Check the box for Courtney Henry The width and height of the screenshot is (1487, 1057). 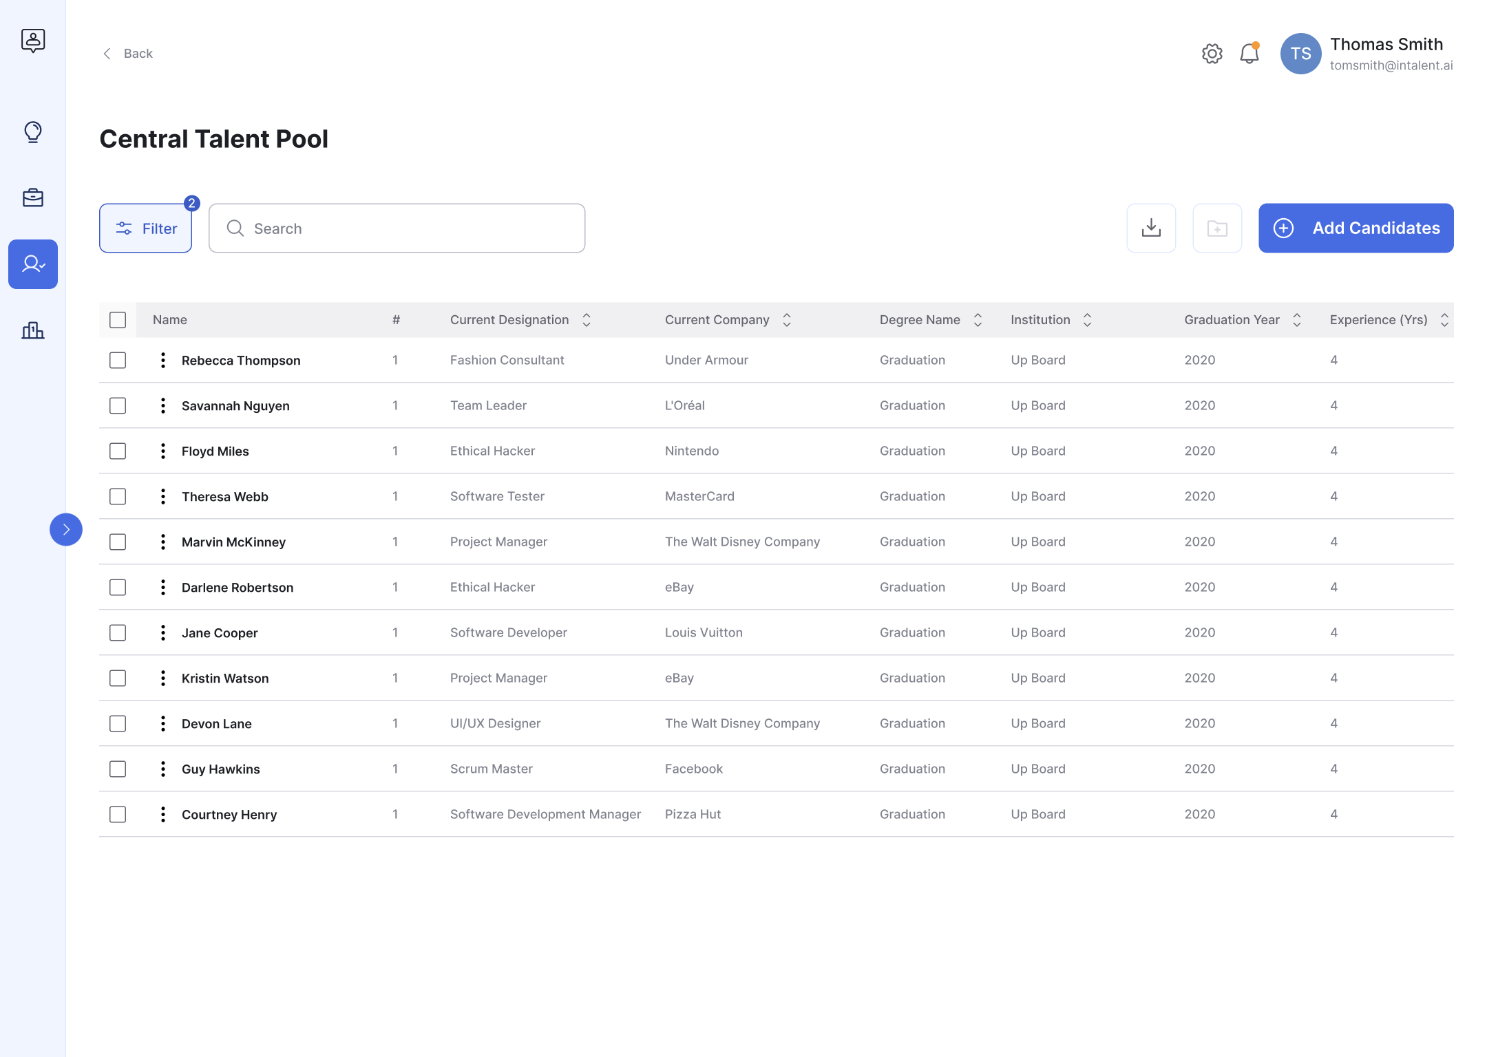click(118, 814)
